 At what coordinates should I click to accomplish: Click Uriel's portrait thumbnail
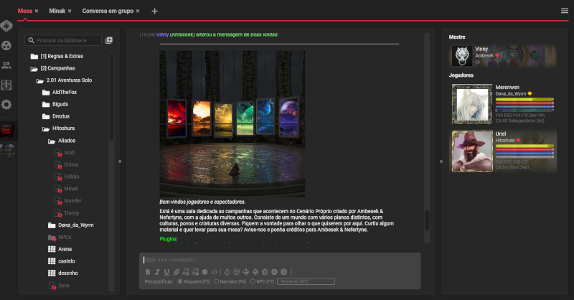[x=472, y=151]
